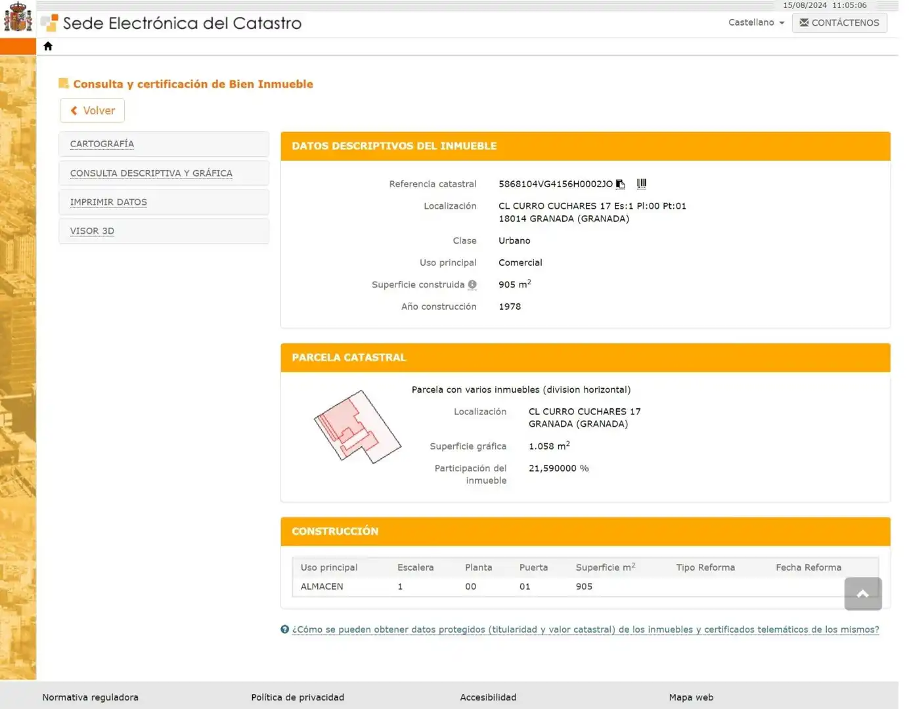Click the Volver back button
The height and width of the screenshot is (709, 909).
click(93, 110)
